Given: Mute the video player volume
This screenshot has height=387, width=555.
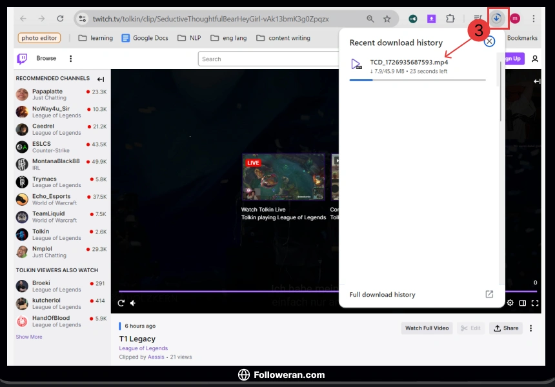Looking at the screenshot, I should coord(133,303).
